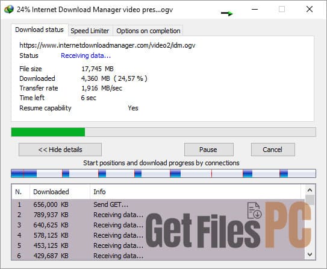Click the Info column header
This screenshot has width=327, height=269.
tap(196, 192)
